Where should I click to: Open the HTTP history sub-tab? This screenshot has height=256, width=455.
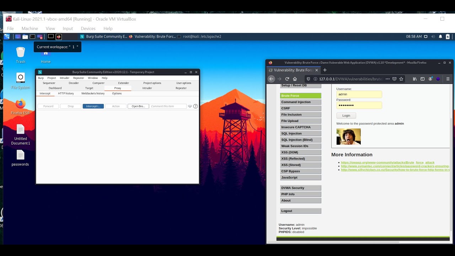(x=66, y=94)
